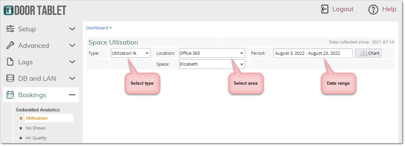The height and width of the screenshot is (146, 405).
Task: Open the Type dropdown showing Utilization %
Action: click(x=130, y=53)
